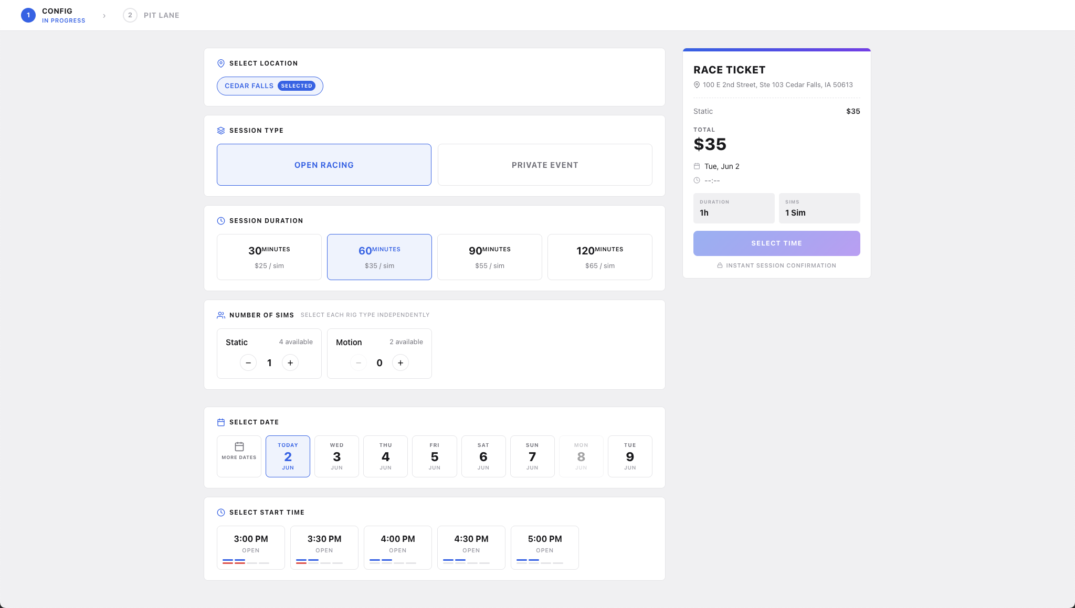
Task: Click the Static $35 line item
Action: pos(777,111)
